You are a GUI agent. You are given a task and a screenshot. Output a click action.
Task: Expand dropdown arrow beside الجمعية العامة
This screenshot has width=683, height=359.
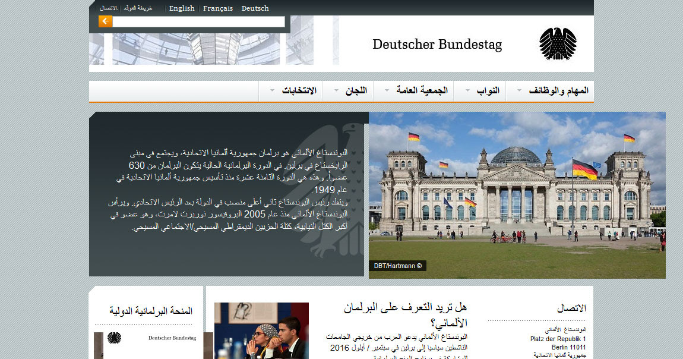tap(387, 90)
